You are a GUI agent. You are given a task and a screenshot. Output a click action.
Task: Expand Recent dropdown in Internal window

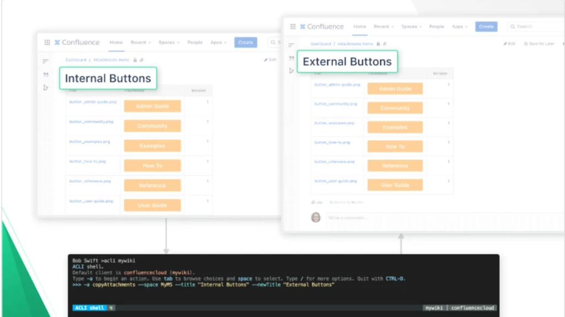pyautogui.click(x=141, y=43)
